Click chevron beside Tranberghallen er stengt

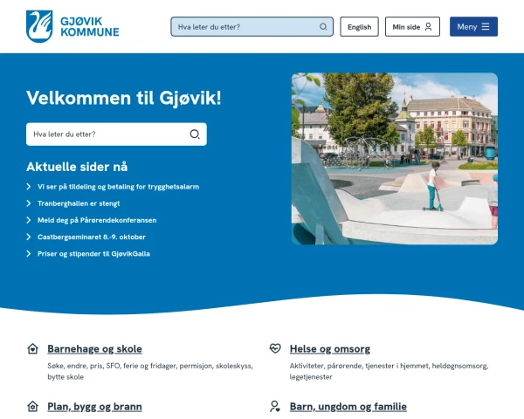[x=29, y=203]
